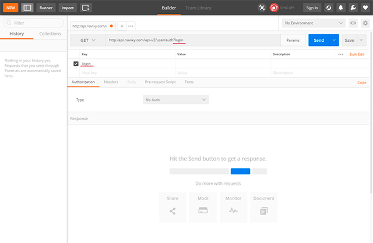Click the Params button
Screen dimensions: 373x243
[x=293, y=40]
